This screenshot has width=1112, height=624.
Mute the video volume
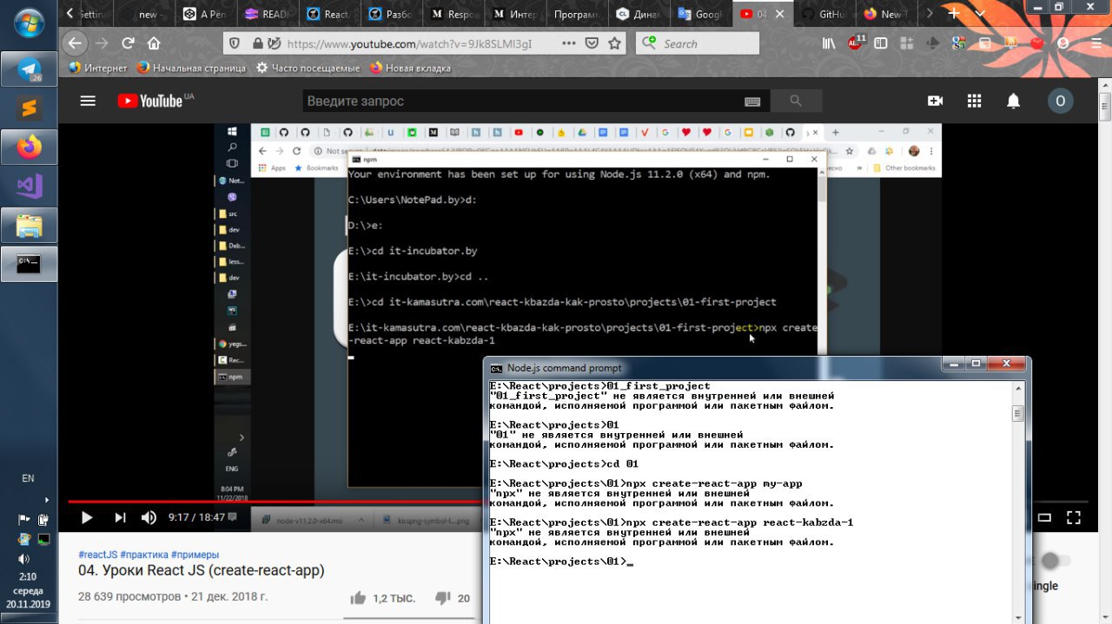149,518
